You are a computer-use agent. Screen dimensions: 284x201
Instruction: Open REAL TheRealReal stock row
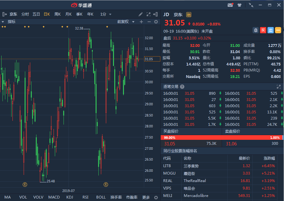(x=219, y=181)
